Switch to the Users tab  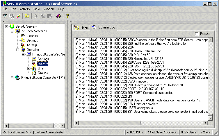click(x=81, y=28)
